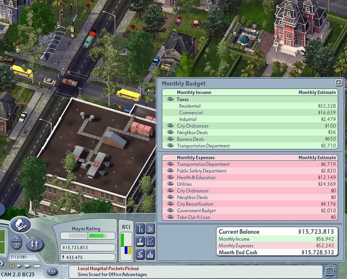Click eye icon beside income Transportation Department
Image resolution: width=347 pixels, height=279 pixels.
tap(170, 145)
